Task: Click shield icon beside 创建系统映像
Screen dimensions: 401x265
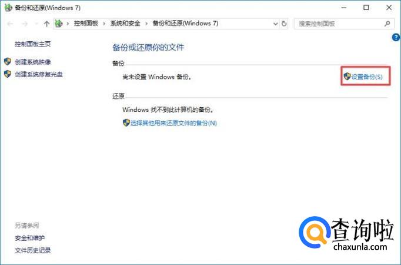Action: 8,61
